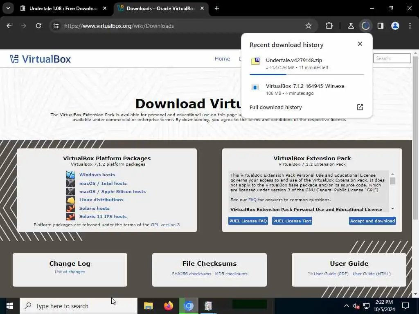Open Linux distributions link
Image resolution: width=419 pixels, height=314 pixels.
(101, 200)
